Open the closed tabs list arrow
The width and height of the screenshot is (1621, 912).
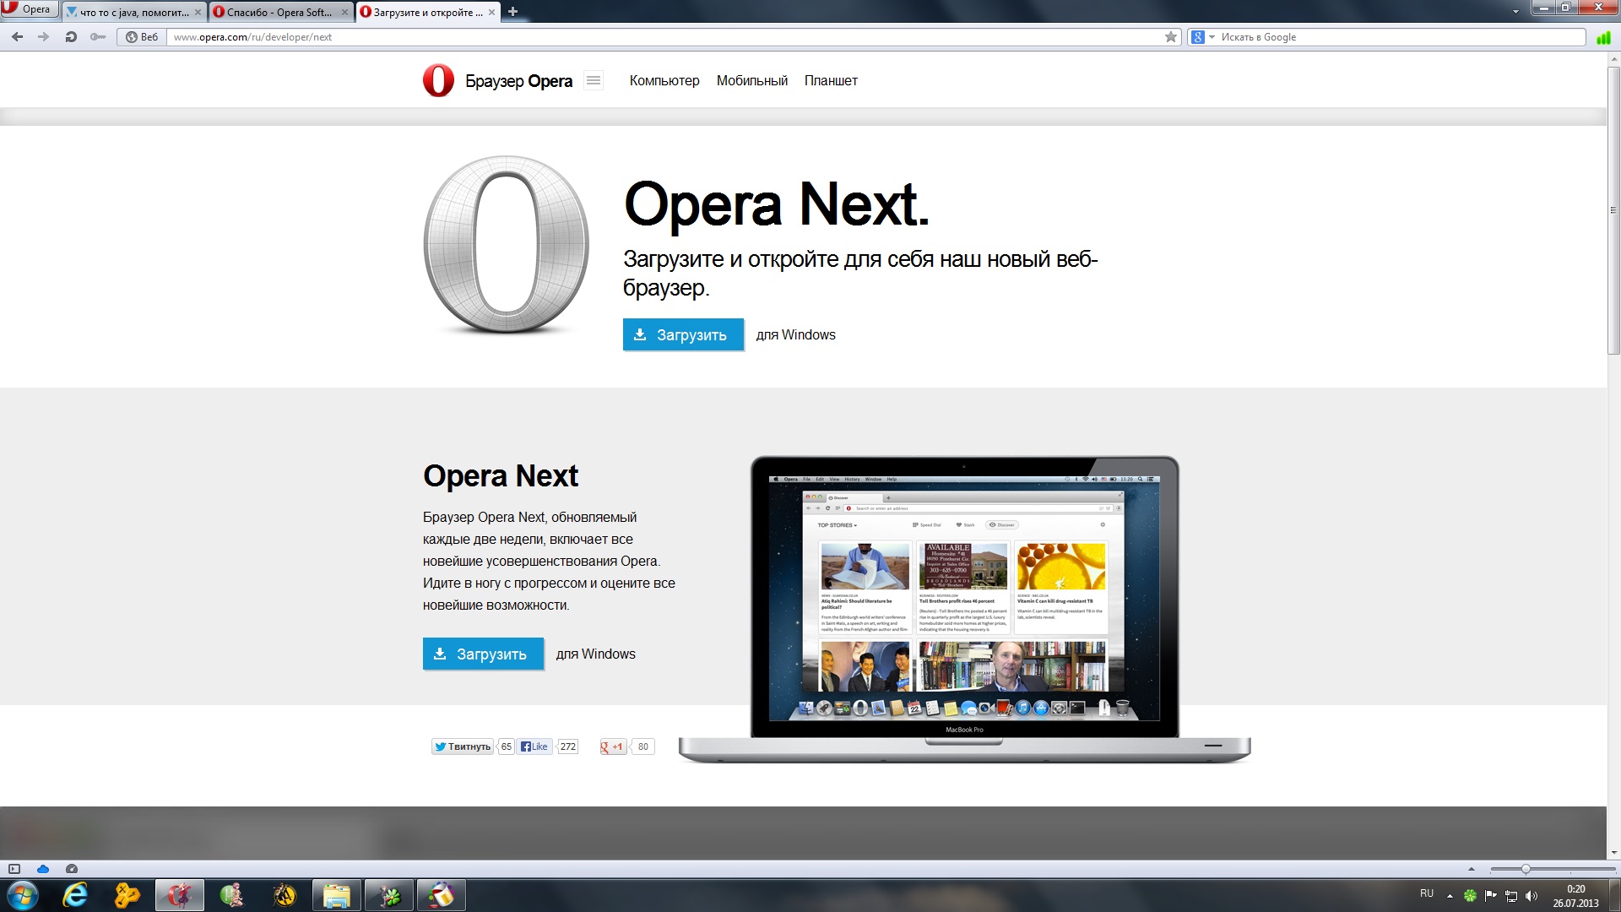[1515, 12]
